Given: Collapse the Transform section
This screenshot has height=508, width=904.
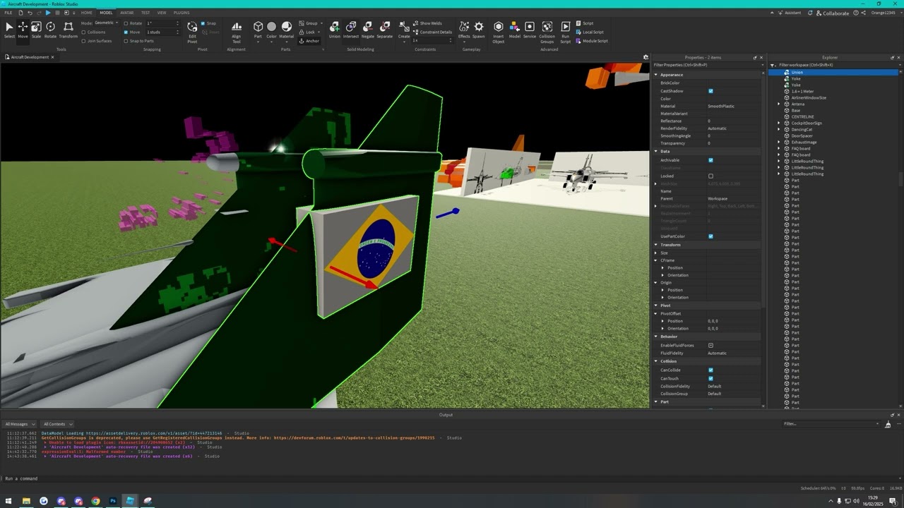Looking at the screenshot, I should click(655, 245).
